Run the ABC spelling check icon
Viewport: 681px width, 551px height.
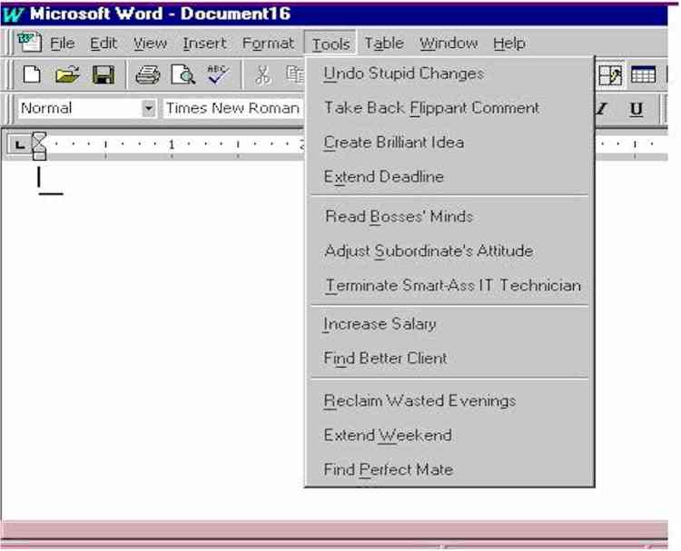tap(218, 74)
